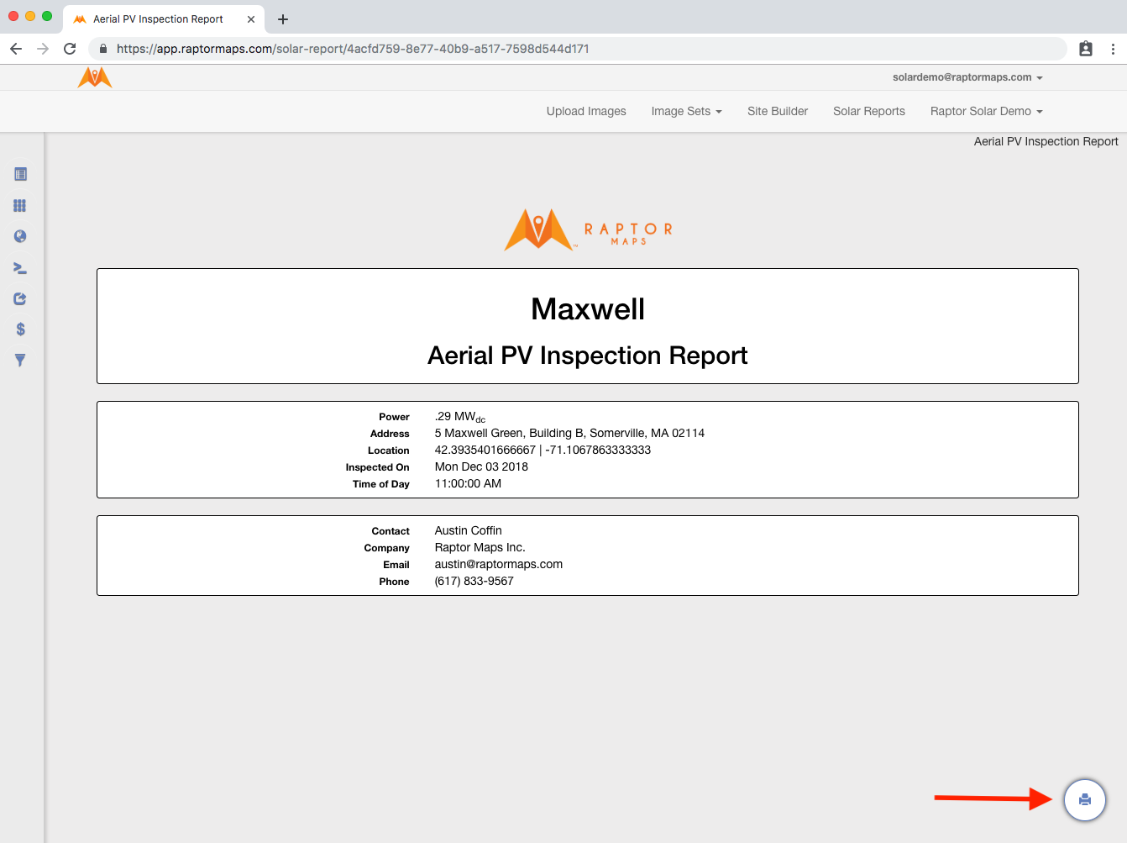Click the Power label

click(394, 417)
